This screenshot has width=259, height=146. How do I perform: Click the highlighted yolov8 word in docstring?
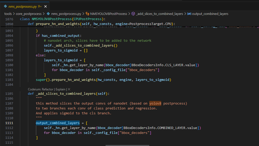tap(156, 104)
